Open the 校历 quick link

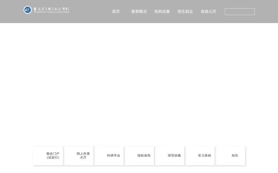click(x=230, y=155)
